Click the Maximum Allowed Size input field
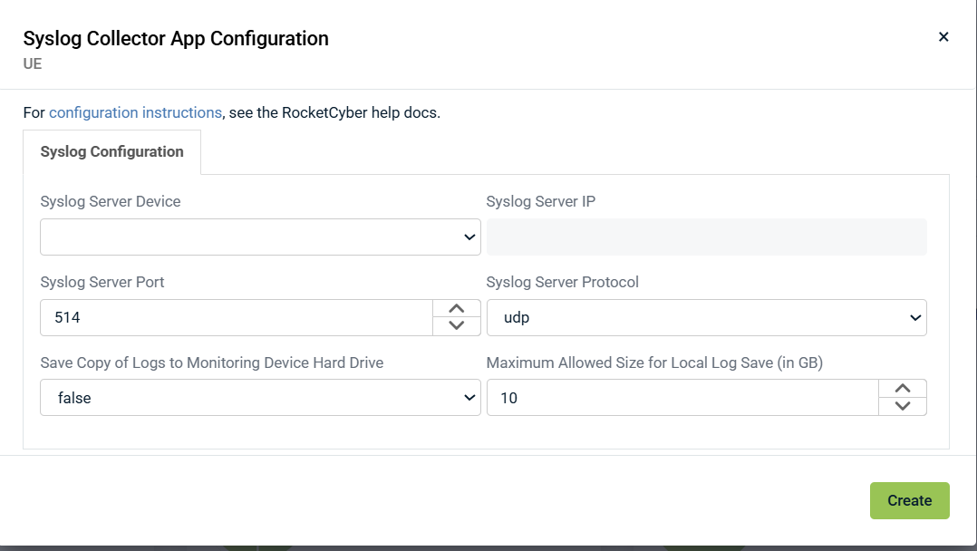The image size is (977, 551). (x=682, y=398)
